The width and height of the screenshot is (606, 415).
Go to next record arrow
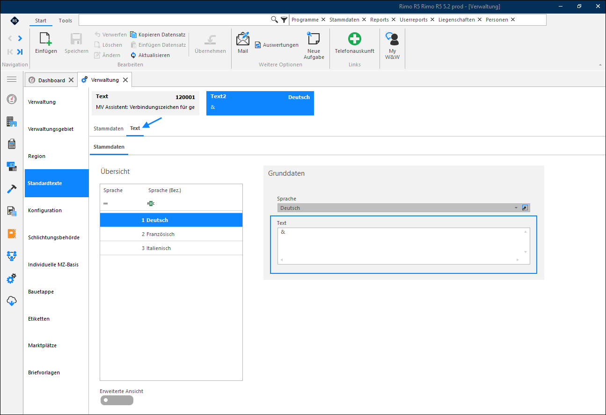[x=20, y=38]
